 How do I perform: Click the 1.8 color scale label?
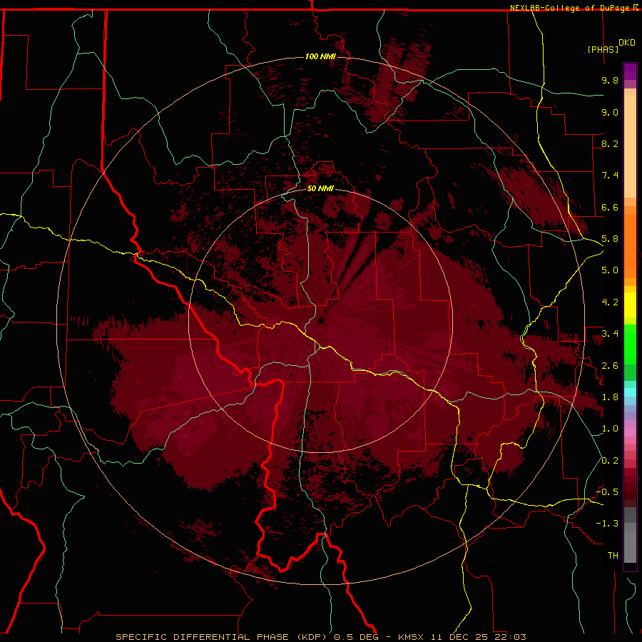click(x=610, y=397)
